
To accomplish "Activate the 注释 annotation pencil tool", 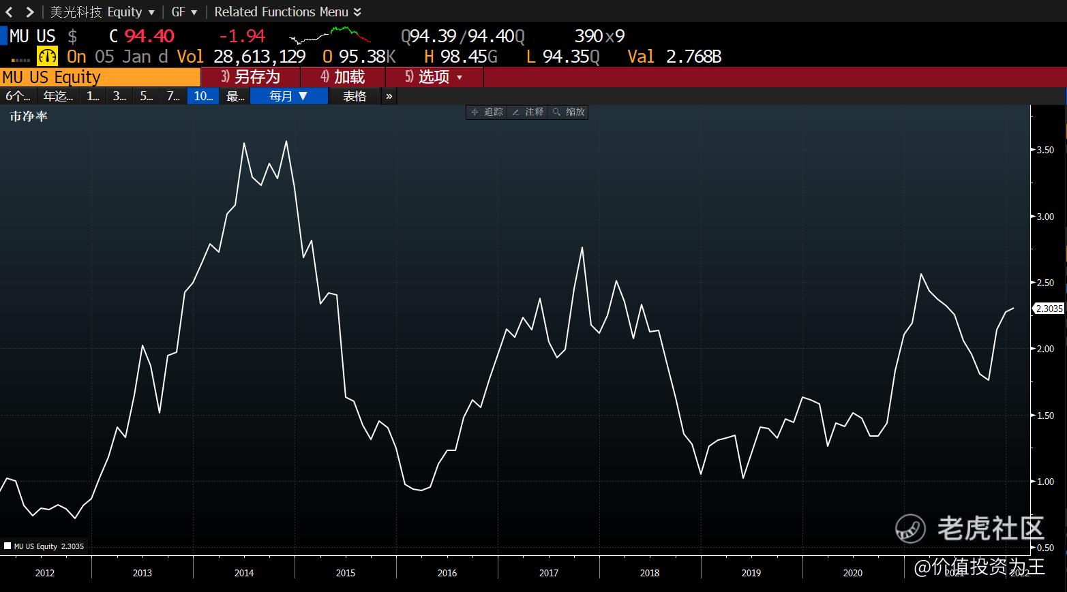I will [528, 112].
